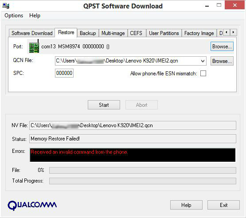This screenshot has width=246, height=218.
Task: Select the Restore tab
Action: click(x=66, y=32)
